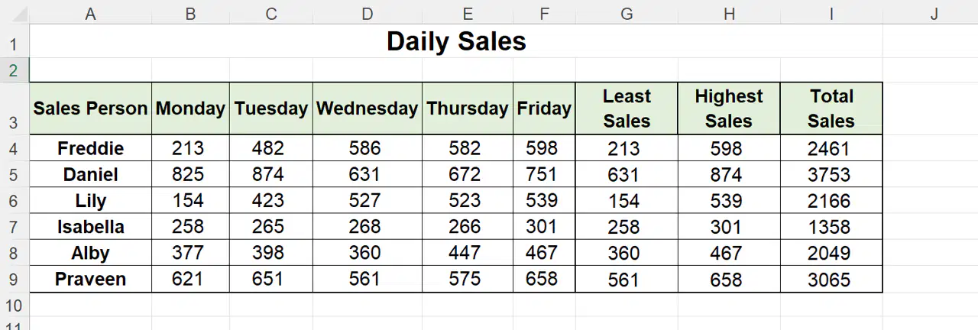Select row 10 header
The width and height of the screenshot is (978, 330).
(14, 305)
